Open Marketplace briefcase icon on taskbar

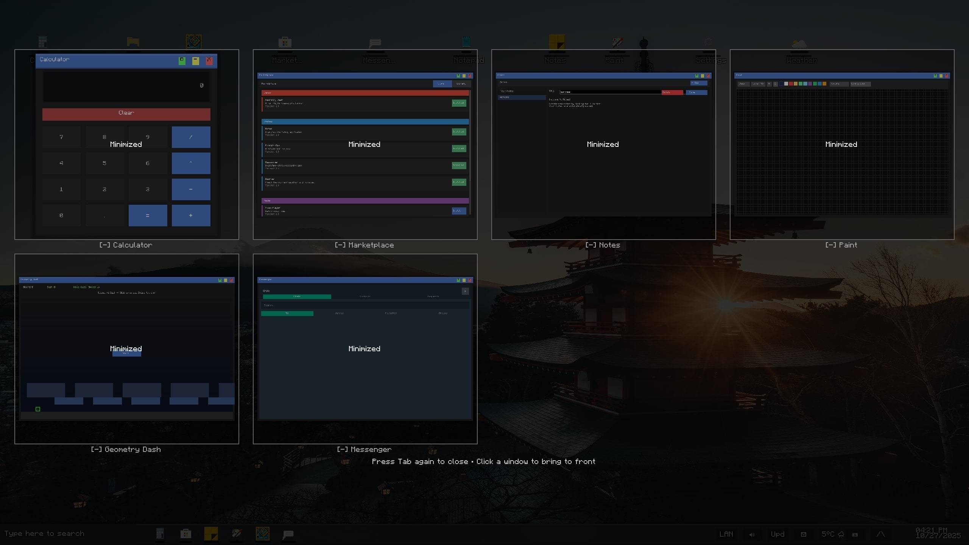(x=185, y=534)
